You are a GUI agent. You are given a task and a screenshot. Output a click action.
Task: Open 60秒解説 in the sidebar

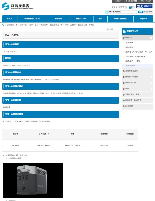coord(129,106)
